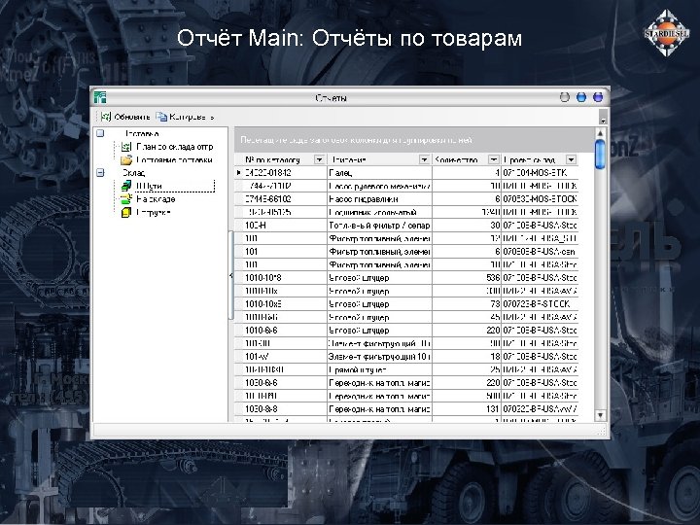This screenshot has height=525, width=700.
Task: Click the Копировать copy icon in toolbar
Action: tap(161, 117)
